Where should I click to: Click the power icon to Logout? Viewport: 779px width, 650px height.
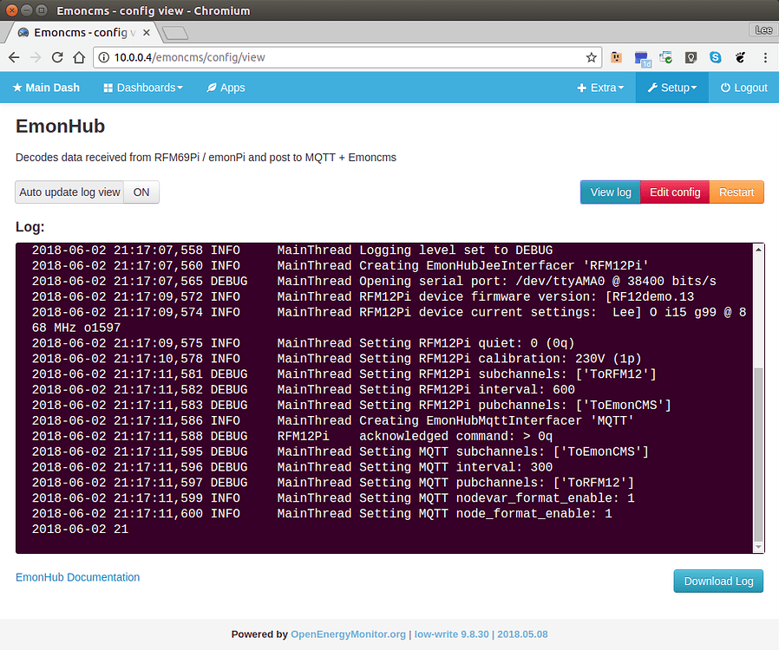724,88
